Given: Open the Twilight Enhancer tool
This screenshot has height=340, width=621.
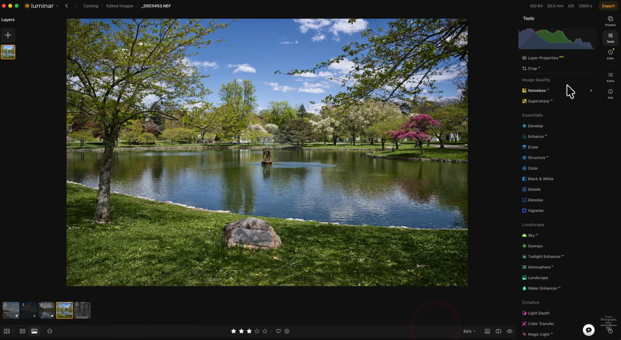Looking at the screenshot, I should click(543, 257).
